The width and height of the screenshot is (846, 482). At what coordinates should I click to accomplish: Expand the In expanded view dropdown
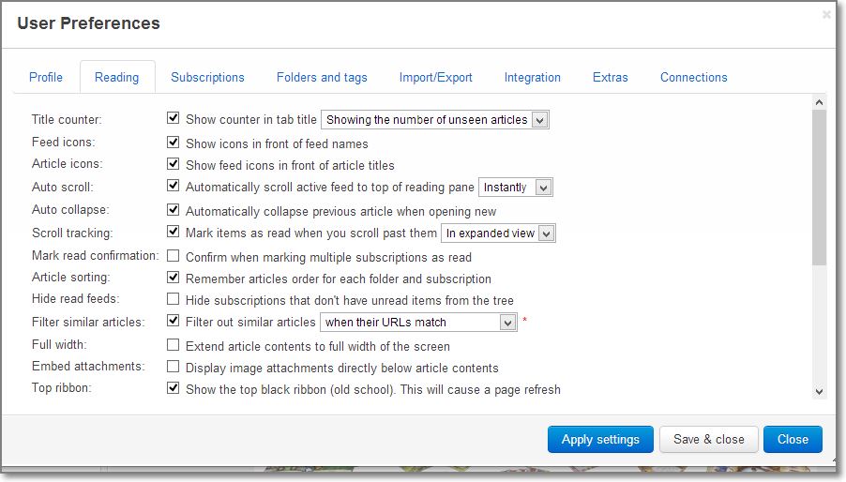pyautogui.click(x=498, y=233)
